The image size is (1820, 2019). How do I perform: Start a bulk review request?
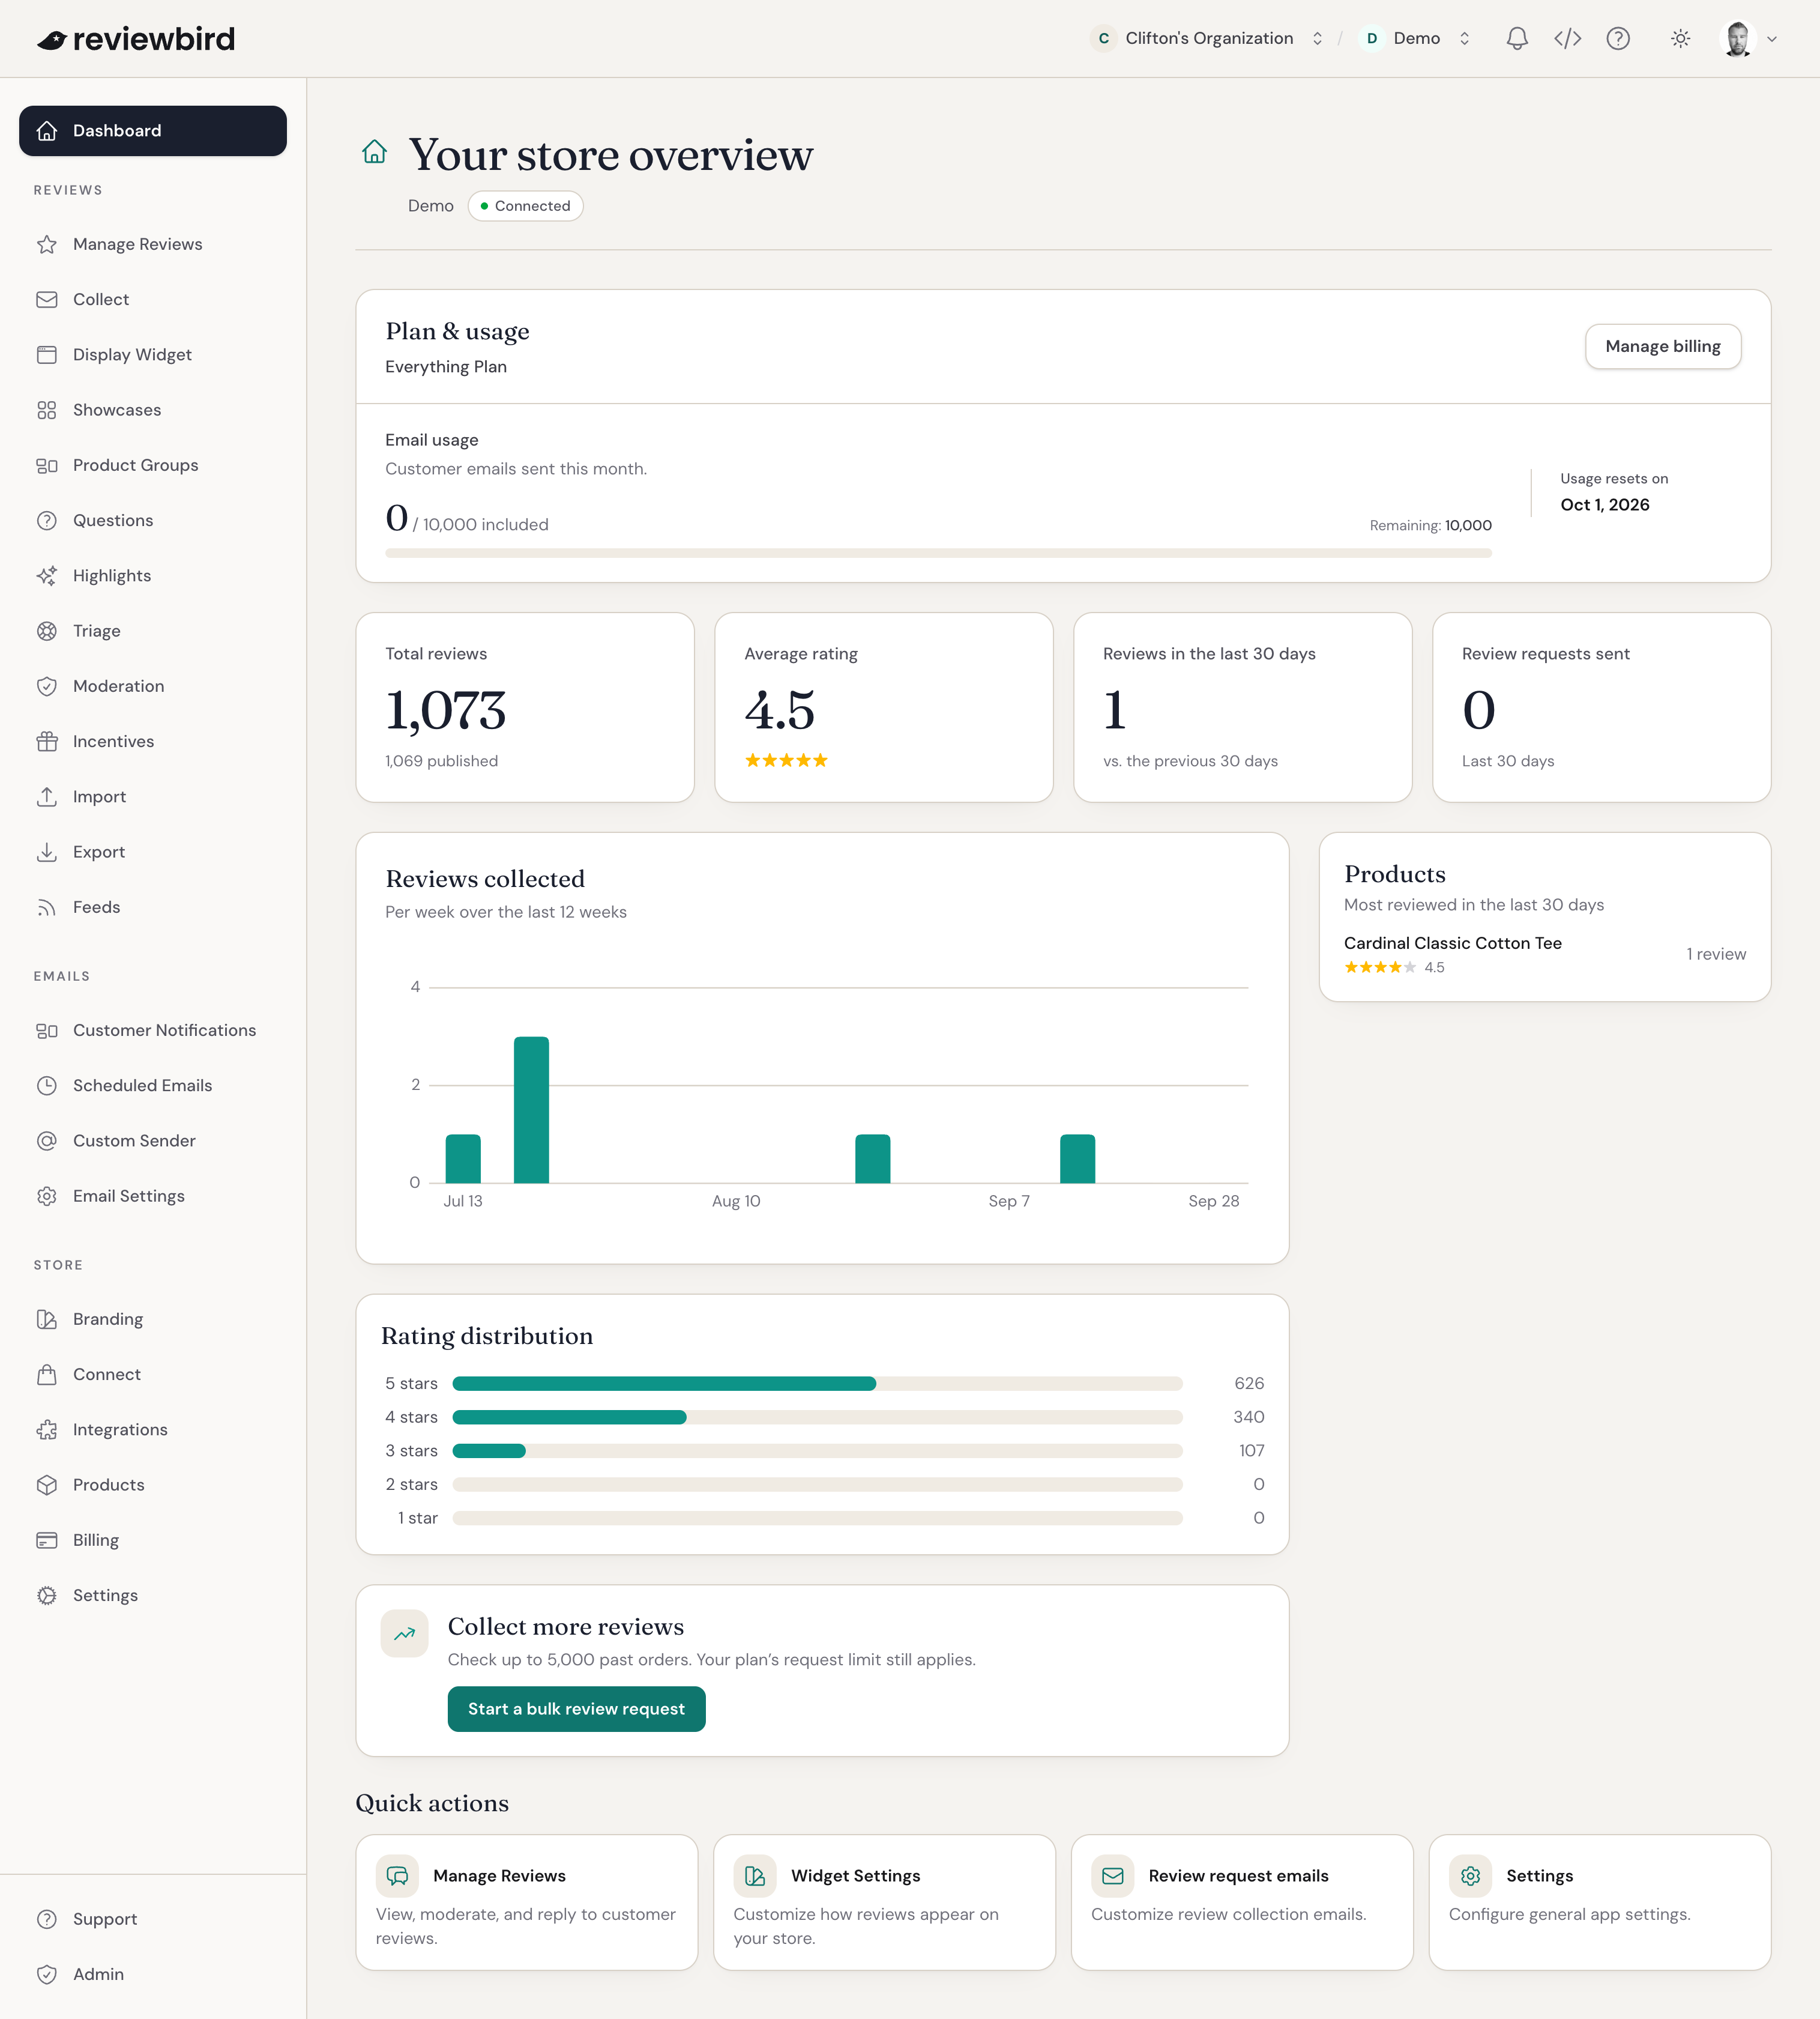coord(576,1709)
